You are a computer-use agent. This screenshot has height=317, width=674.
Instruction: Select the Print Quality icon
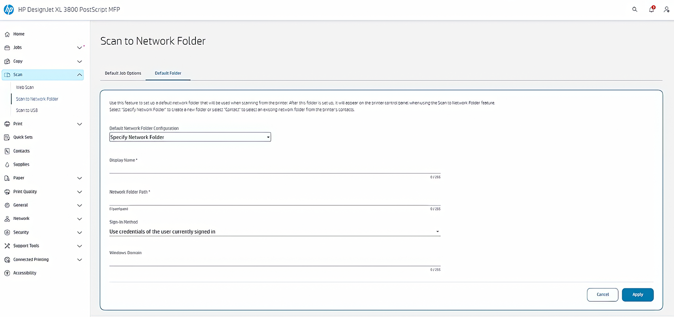coord(7,191)
